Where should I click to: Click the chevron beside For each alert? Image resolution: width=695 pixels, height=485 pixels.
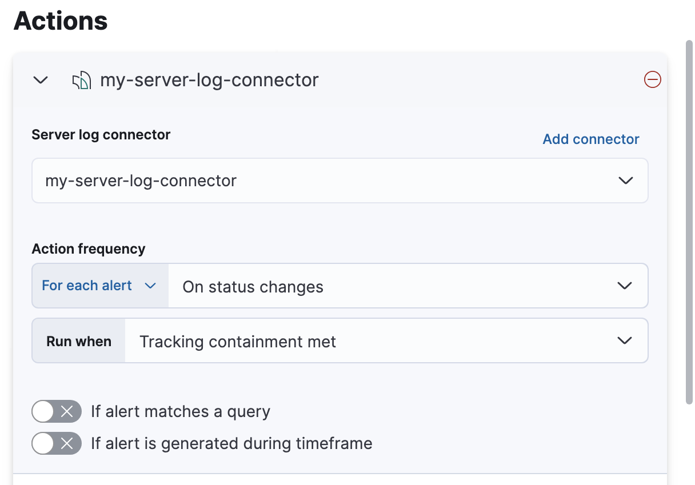click(150, 286)
